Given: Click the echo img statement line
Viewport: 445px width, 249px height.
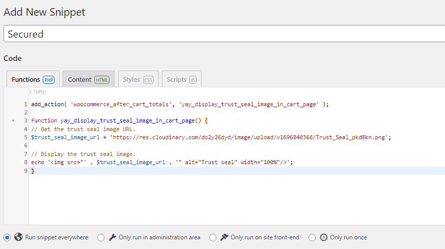Looking at the screenshot, I should coord(162,162).
